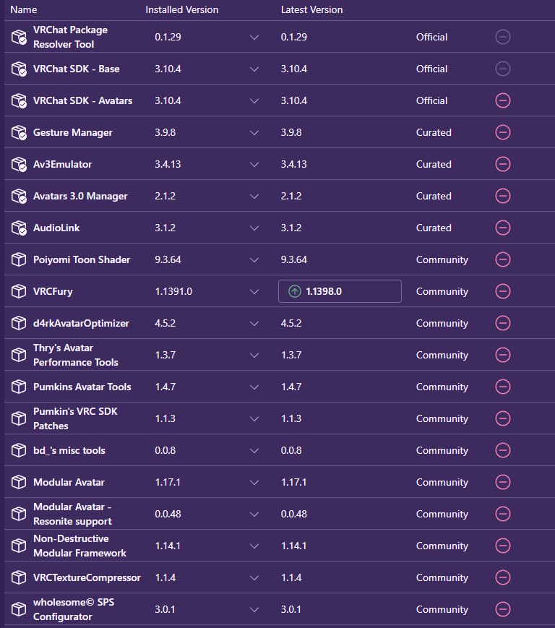Expand d4rkAvatarOptimizer version chevron

pyautogui.click(x=254, y=323)
